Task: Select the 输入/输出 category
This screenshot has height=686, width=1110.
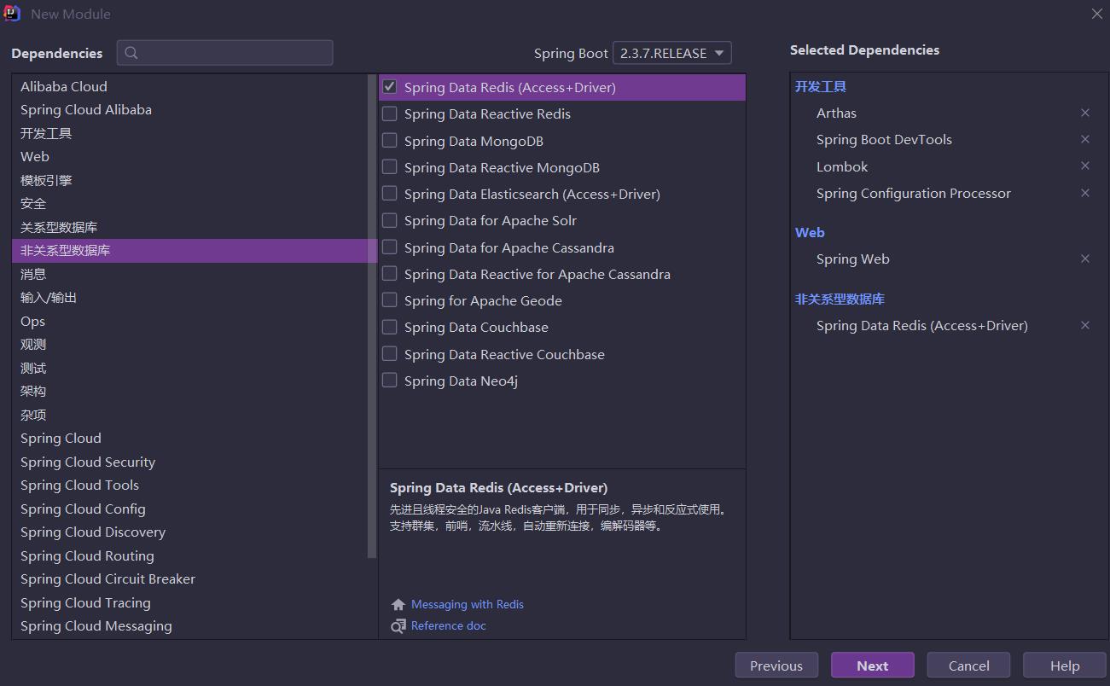Action: (189, 297)
